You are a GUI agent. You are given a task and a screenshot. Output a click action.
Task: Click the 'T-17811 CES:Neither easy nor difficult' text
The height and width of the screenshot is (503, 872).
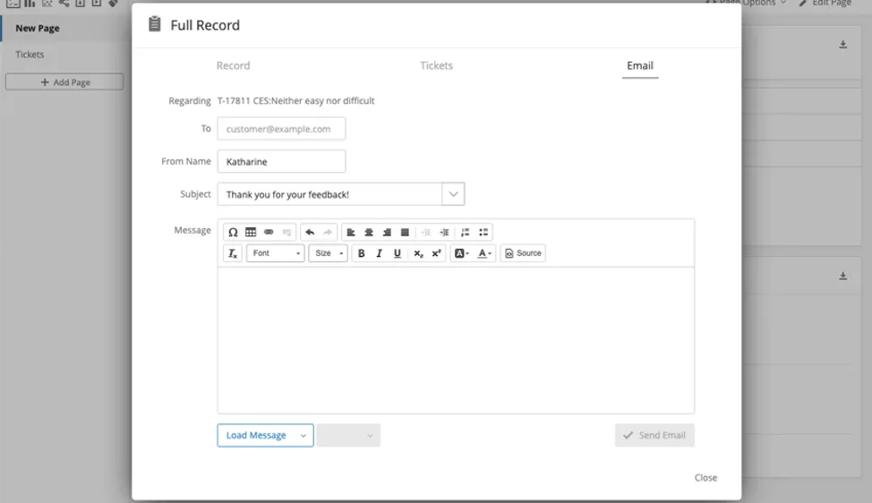(295, 100)
